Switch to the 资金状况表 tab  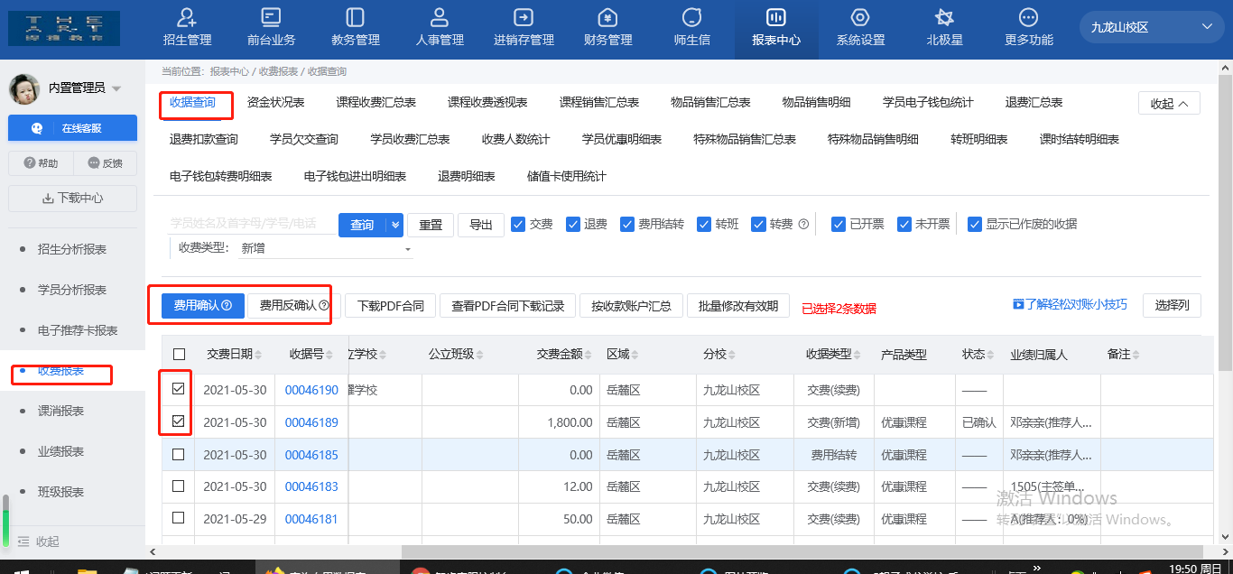click(275, 102)
